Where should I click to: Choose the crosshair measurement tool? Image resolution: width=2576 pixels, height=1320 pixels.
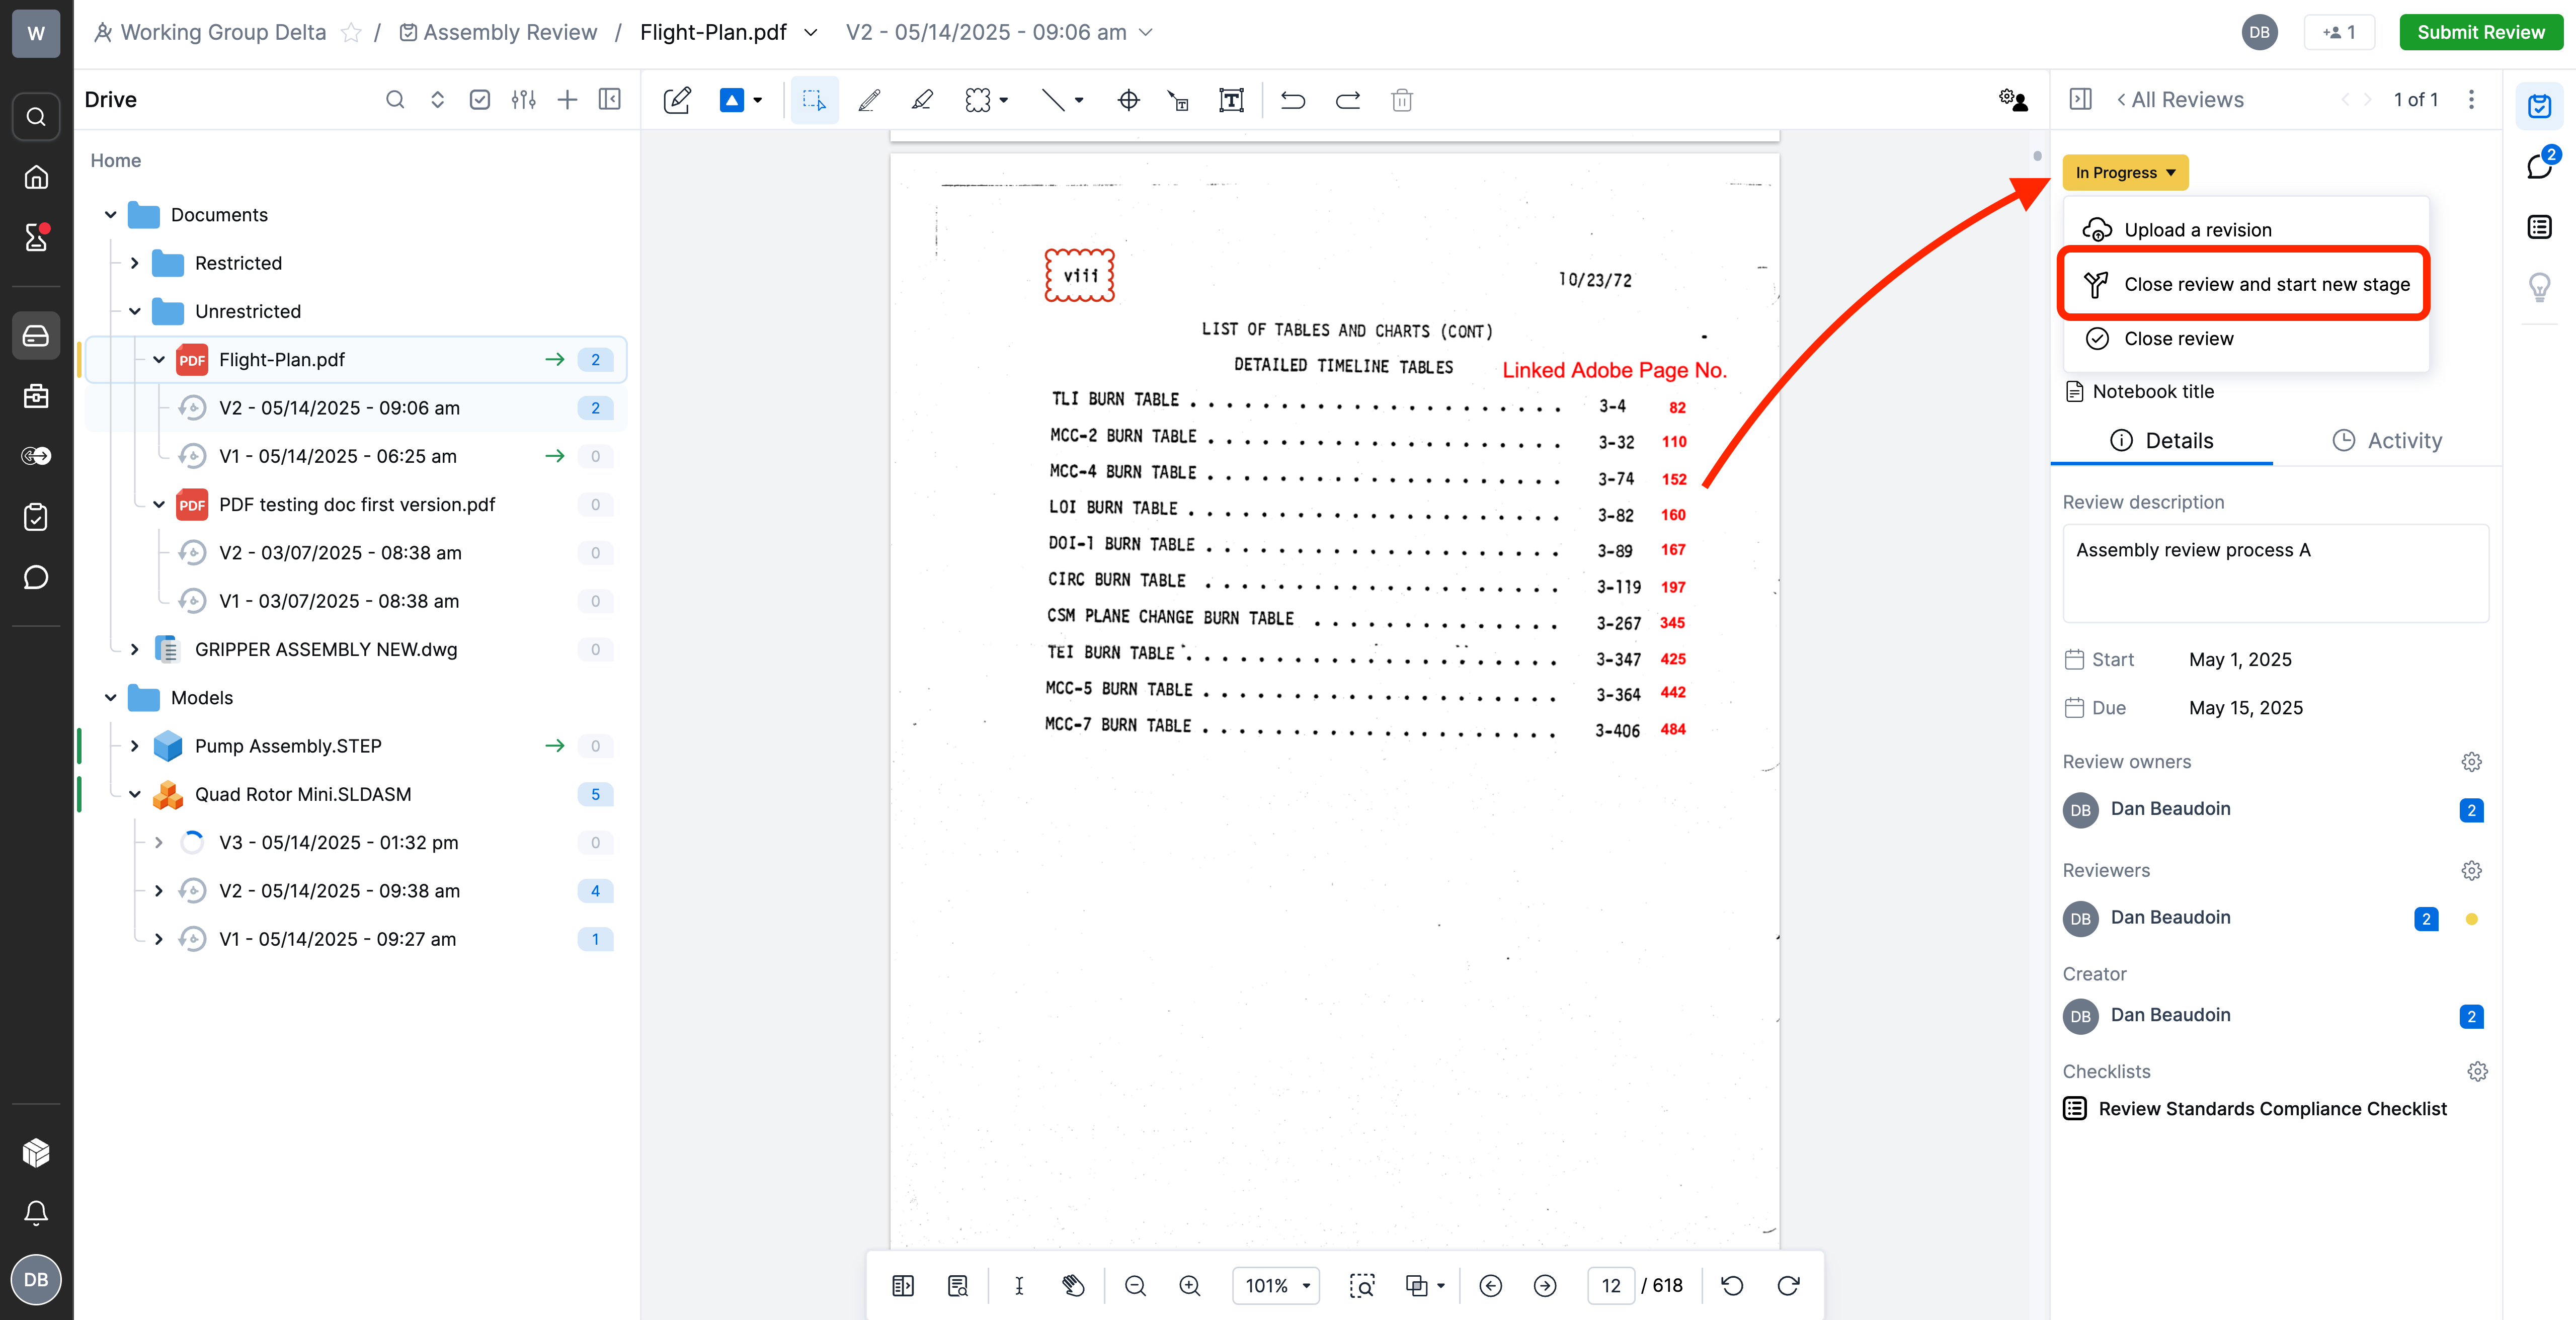[x=1128, y=100]
